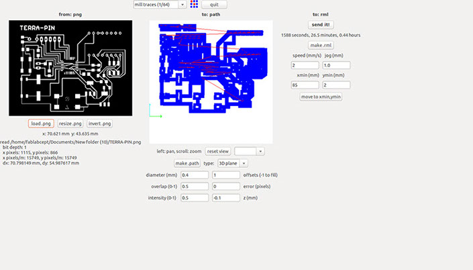The height and width of the screenshot is (270, 473).
Task: Click the resize .png button
Action: click(70, 124)
